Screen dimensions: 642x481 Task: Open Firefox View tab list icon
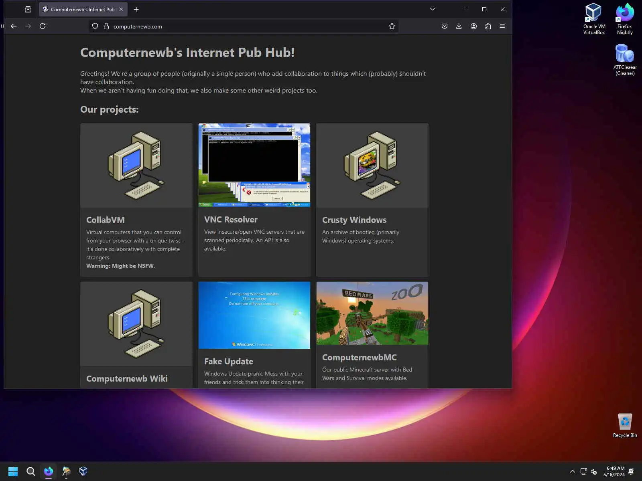click(x=28, y=9)
